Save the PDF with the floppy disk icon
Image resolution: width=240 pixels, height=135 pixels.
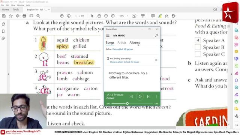click(4, 16)
